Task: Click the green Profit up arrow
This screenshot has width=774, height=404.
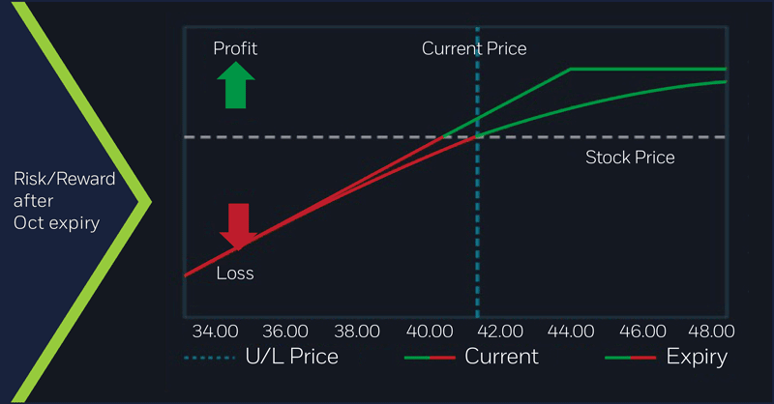Action: (x=235, y=87)
